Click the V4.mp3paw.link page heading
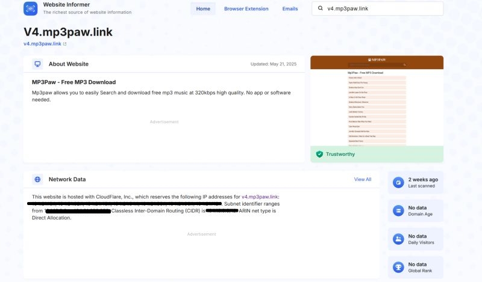This screenshot has height=282, width=482. (68, 32)
